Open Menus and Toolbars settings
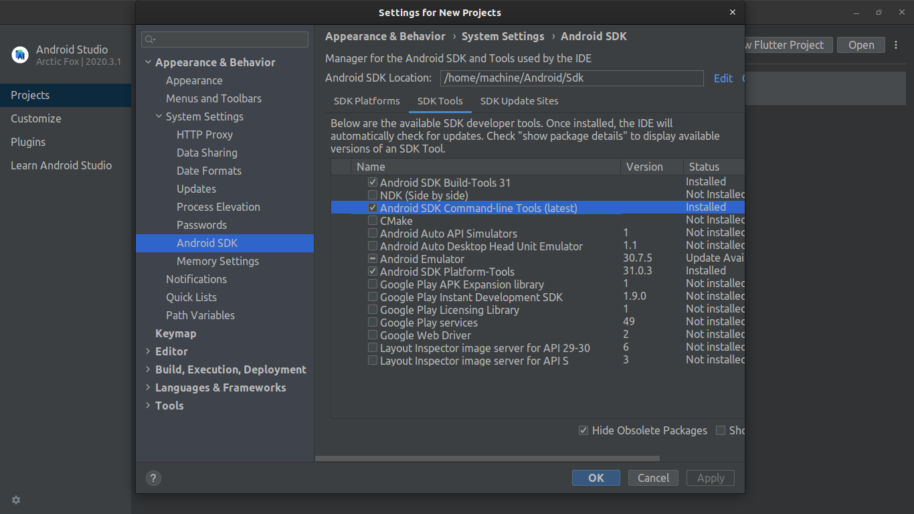The height and width of the screenshot is (514, 914). (213, 98)
